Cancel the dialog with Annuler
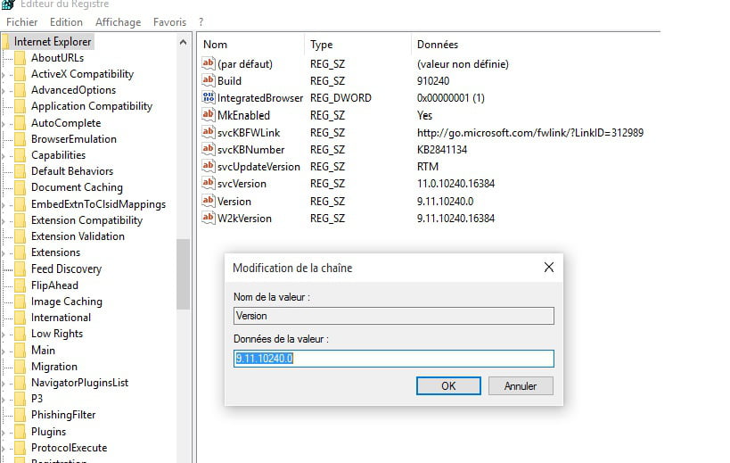Screen dimensions: 730x463 521,386
